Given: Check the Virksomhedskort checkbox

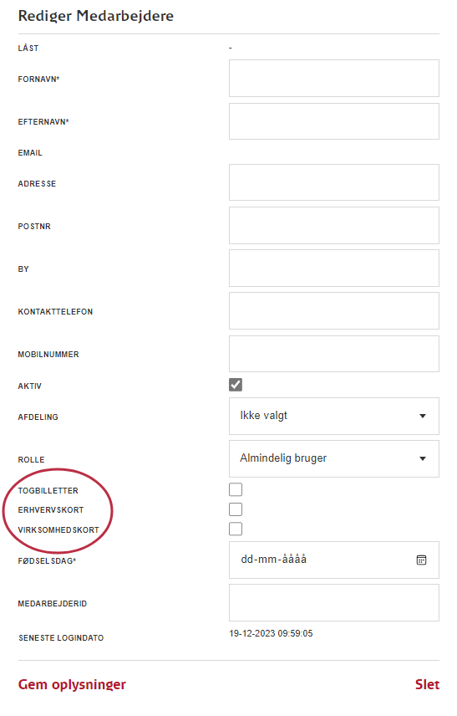Looking at the screenshot, I should [236, 529].
